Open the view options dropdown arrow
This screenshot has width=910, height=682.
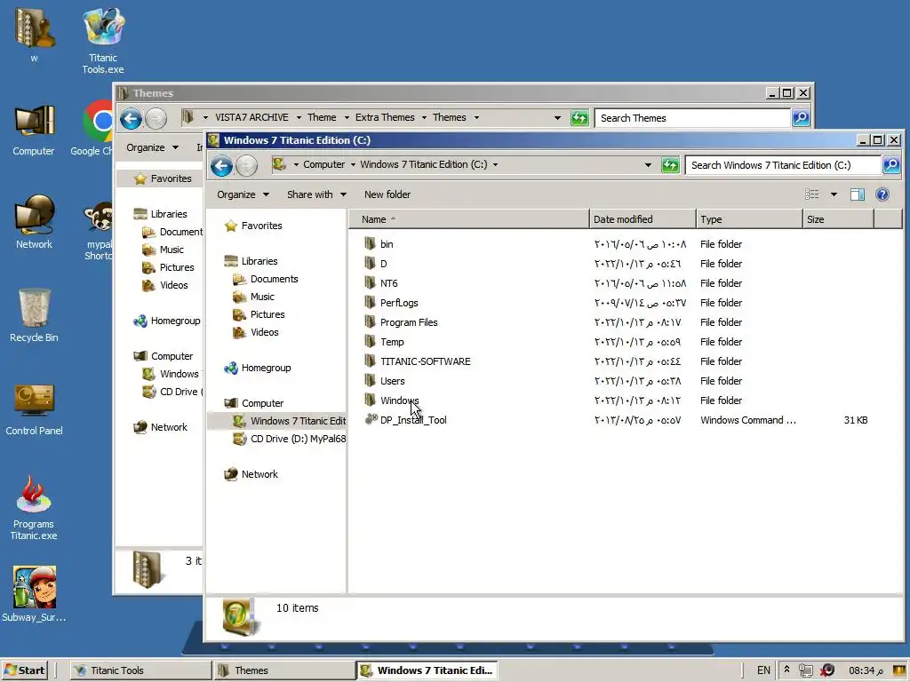click(834, 194)
